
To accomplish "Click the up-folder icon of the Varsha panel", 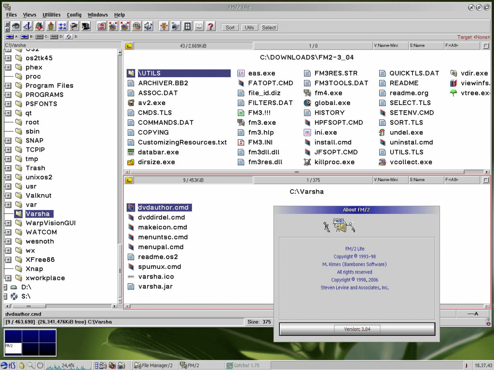I will point(128,180).
